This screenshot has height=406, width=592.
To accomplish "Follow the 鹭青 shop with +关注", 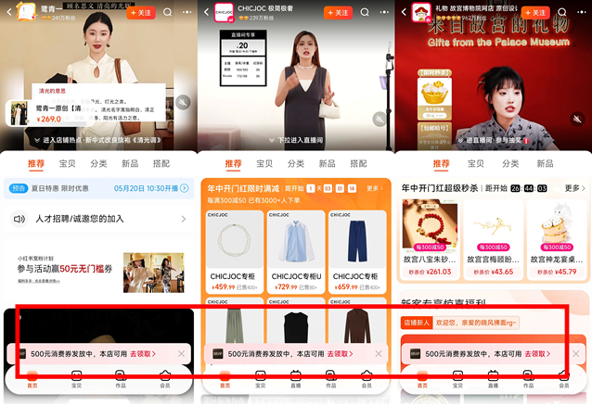I will [x=140, y=13].
